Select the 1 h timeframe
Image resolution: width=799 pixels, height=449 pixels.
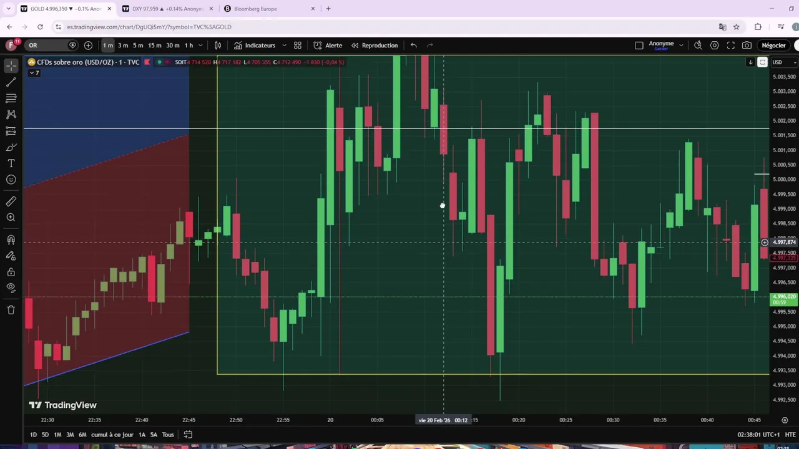tap(189, 45)
